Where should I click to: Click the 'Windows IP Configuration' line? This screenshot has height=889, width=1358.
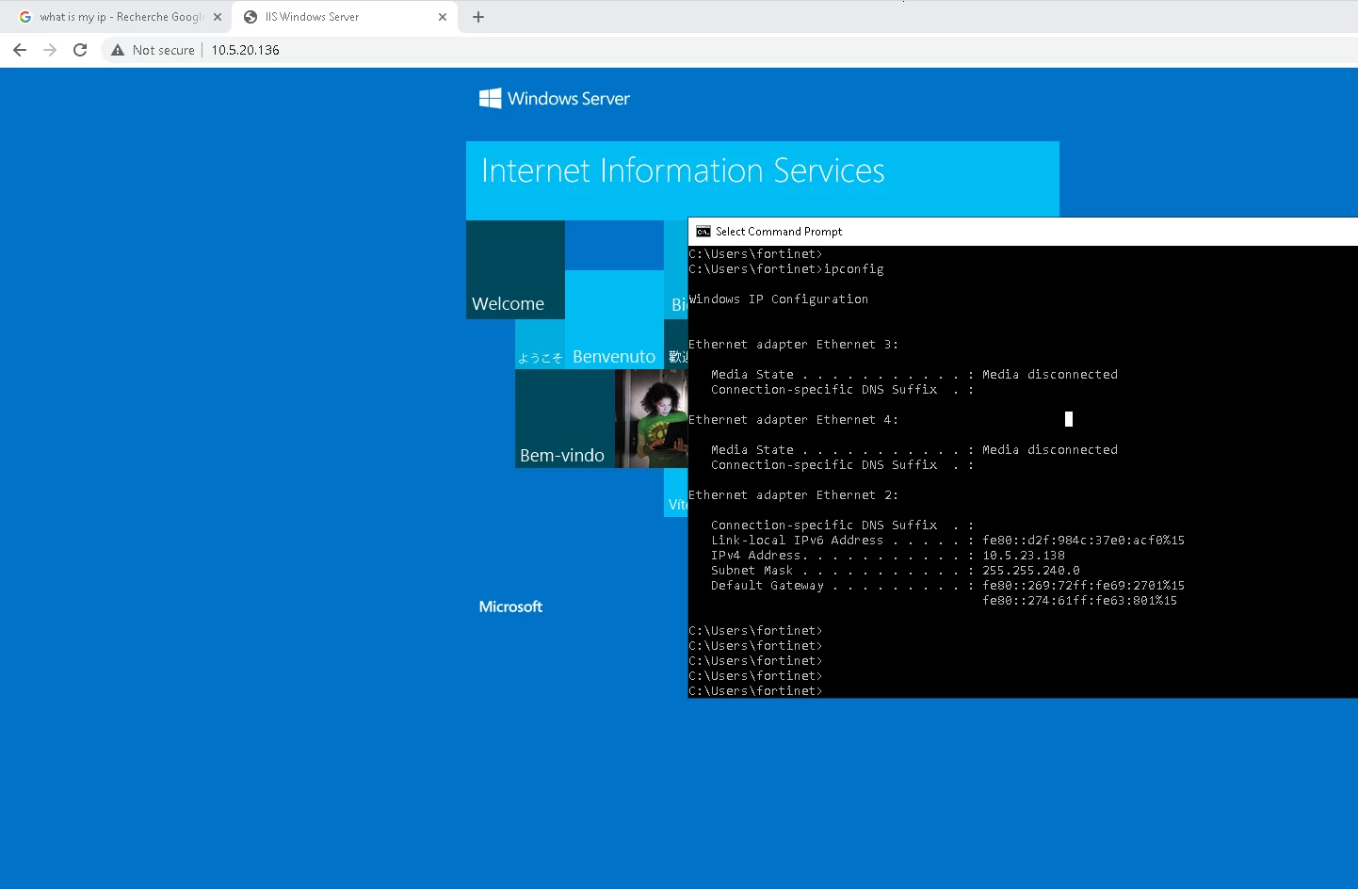779,299
